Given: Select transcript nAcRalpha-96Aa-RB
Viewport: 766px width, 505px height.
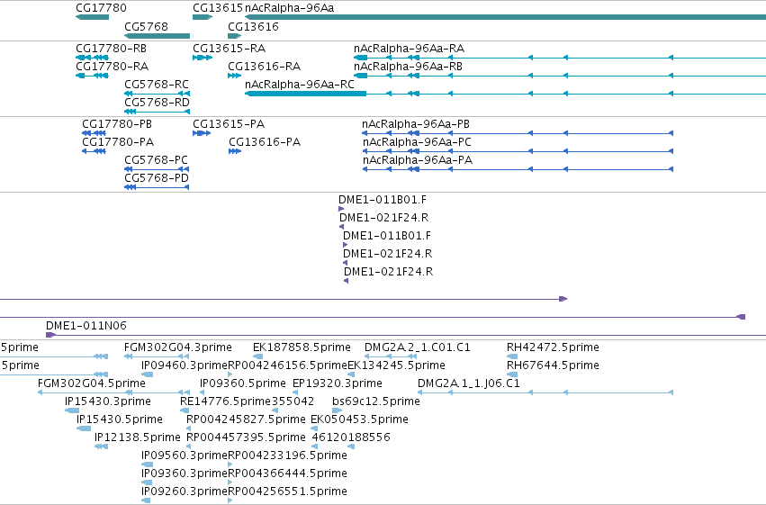Looking at the screenshot, I should [408, 67].
